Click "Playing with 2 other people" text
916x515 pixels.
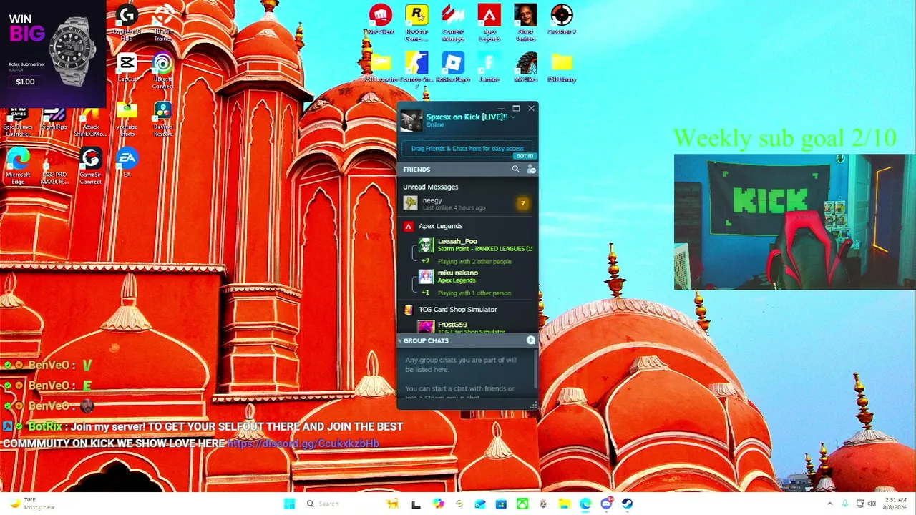474,262
